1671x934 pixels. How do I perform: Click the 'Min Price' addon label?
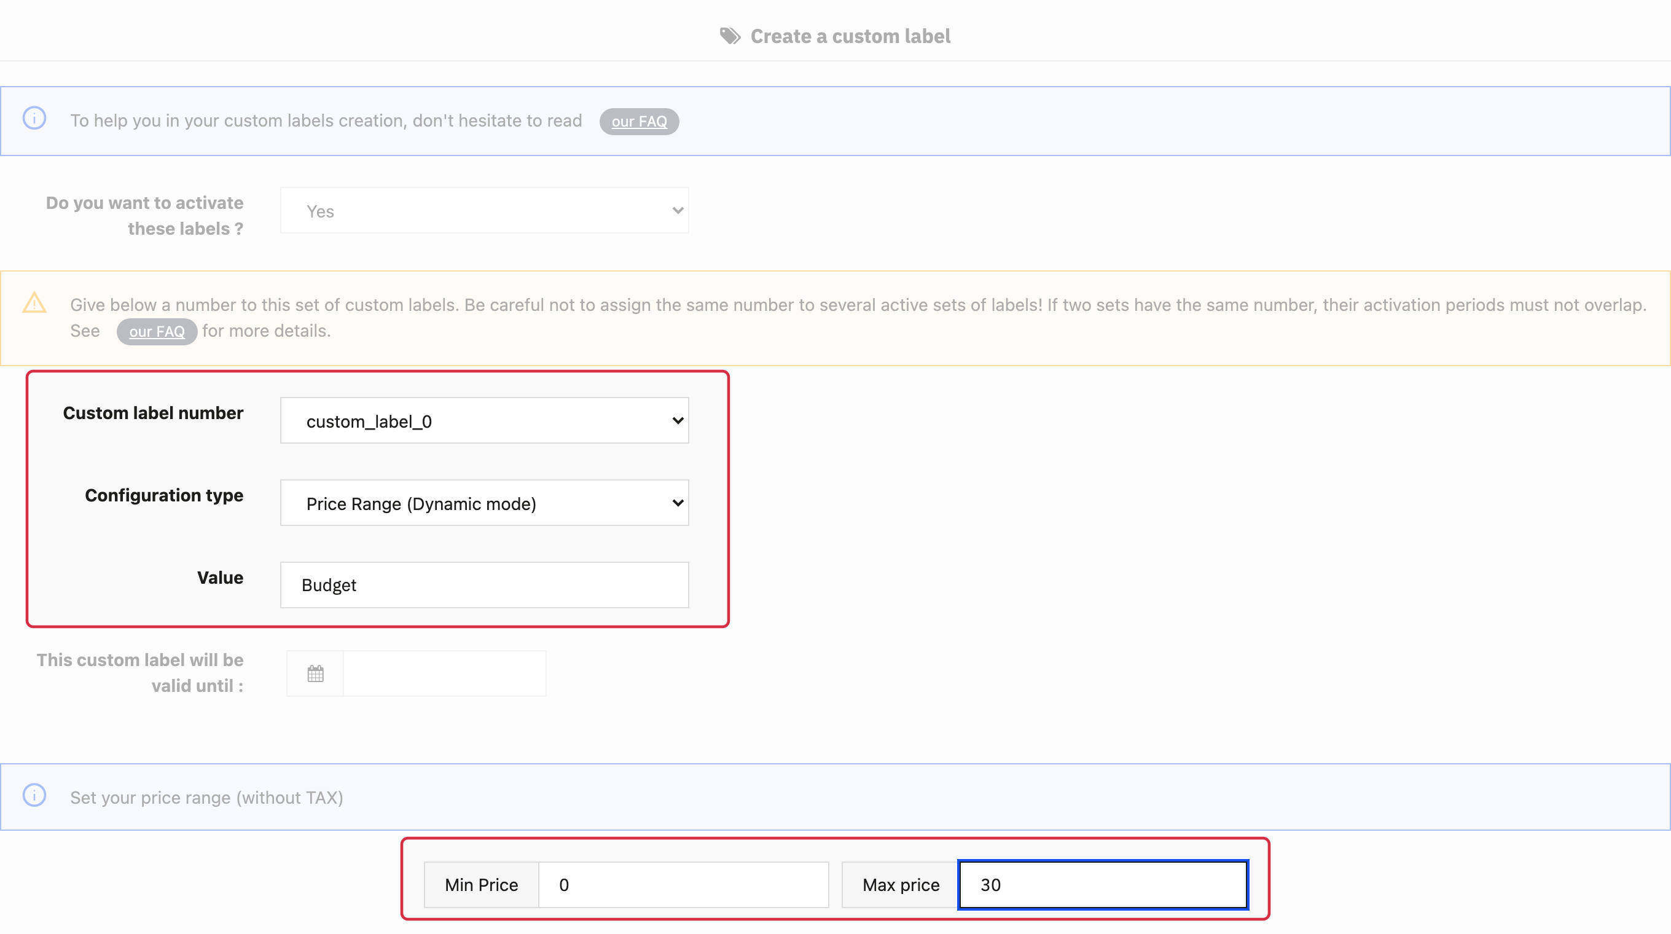coord(481,885)
